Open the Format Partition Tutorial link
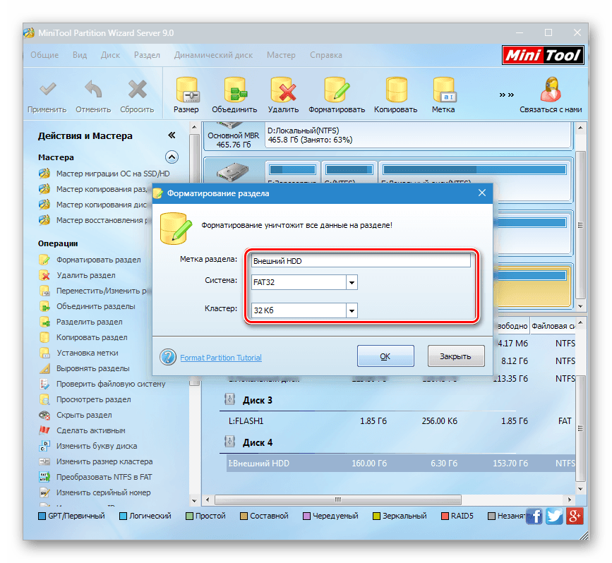This screenshot has width=612, height=563. pyautogui.click(x=221, y=358)
